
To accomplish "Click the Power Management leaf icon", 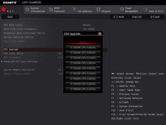I will coord(122,10).
